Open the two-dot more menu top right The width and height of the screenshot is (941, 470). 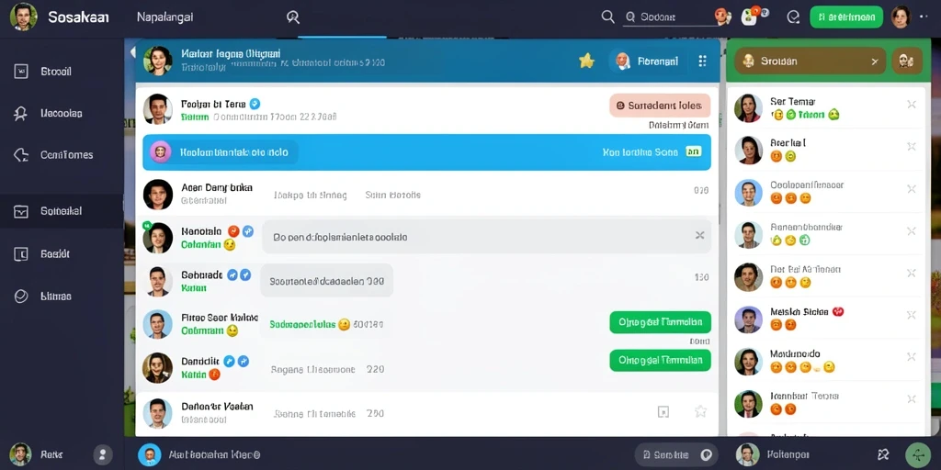click(x=923, y=17)
